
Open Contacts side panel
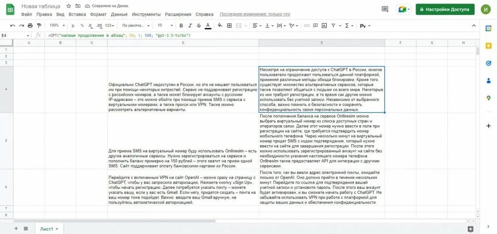(488, 81)
